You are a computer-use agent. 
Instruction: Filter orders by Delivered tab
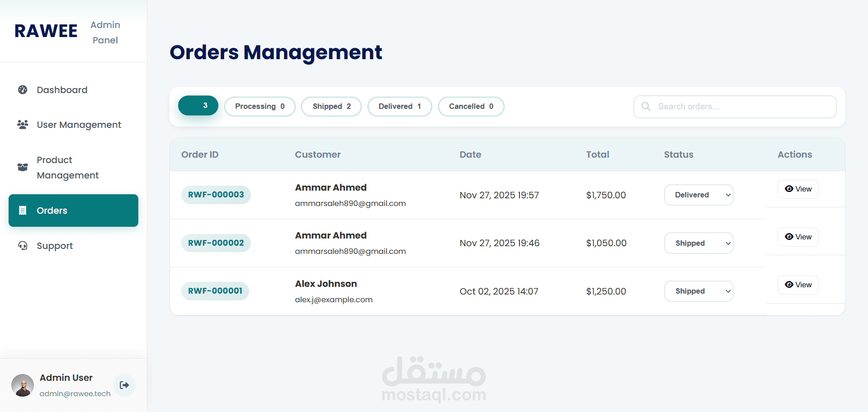400,106
